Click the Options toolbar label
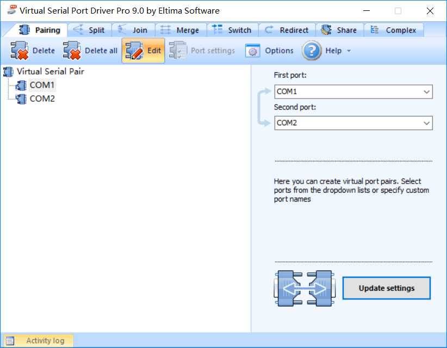This screenshot has height=348, width=447. [279, 51]
